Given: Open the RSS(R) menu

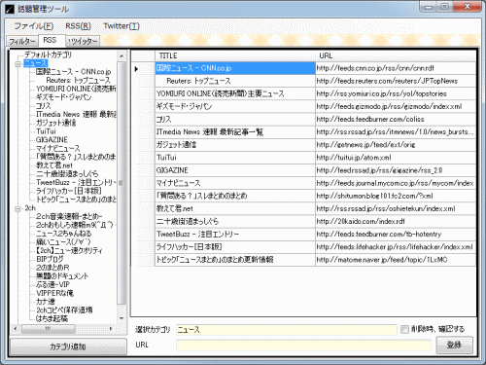Looking at the screenshot, I should (78, 26).
